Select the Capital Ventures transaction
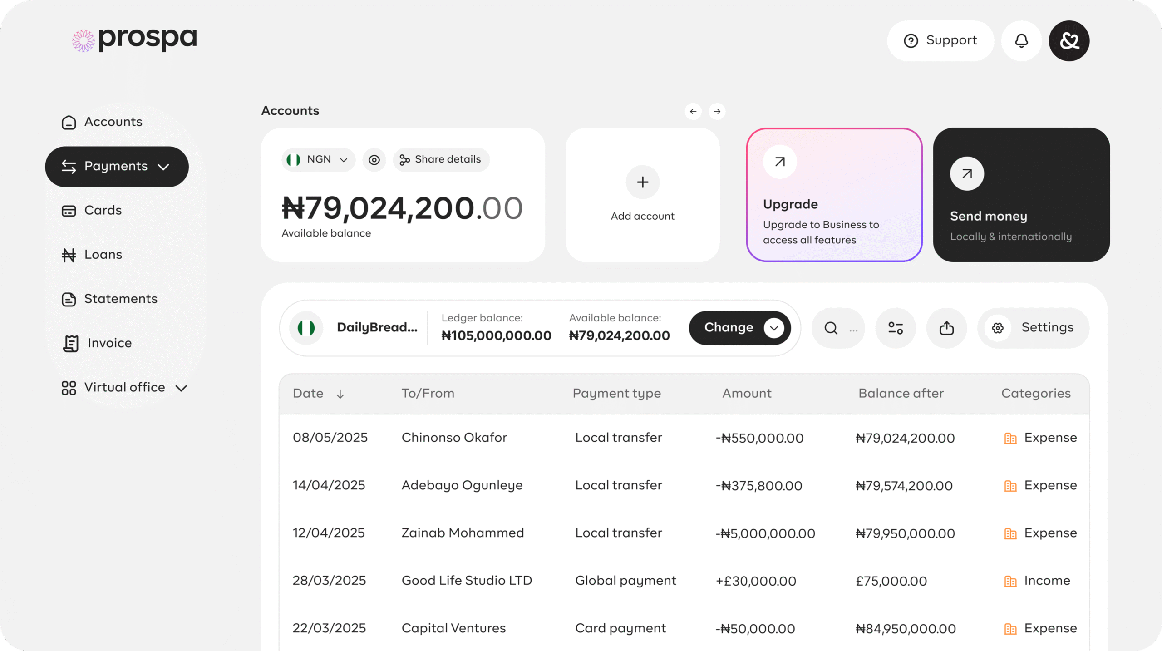Screen dimensions: 1162x651 tap(684, 628)
